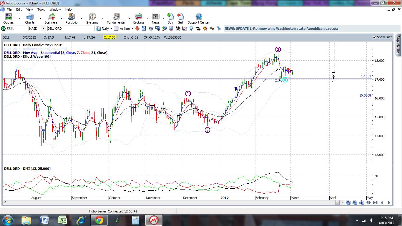Step the chart left with arrow

pyautogui.click(x=382, y=202)
